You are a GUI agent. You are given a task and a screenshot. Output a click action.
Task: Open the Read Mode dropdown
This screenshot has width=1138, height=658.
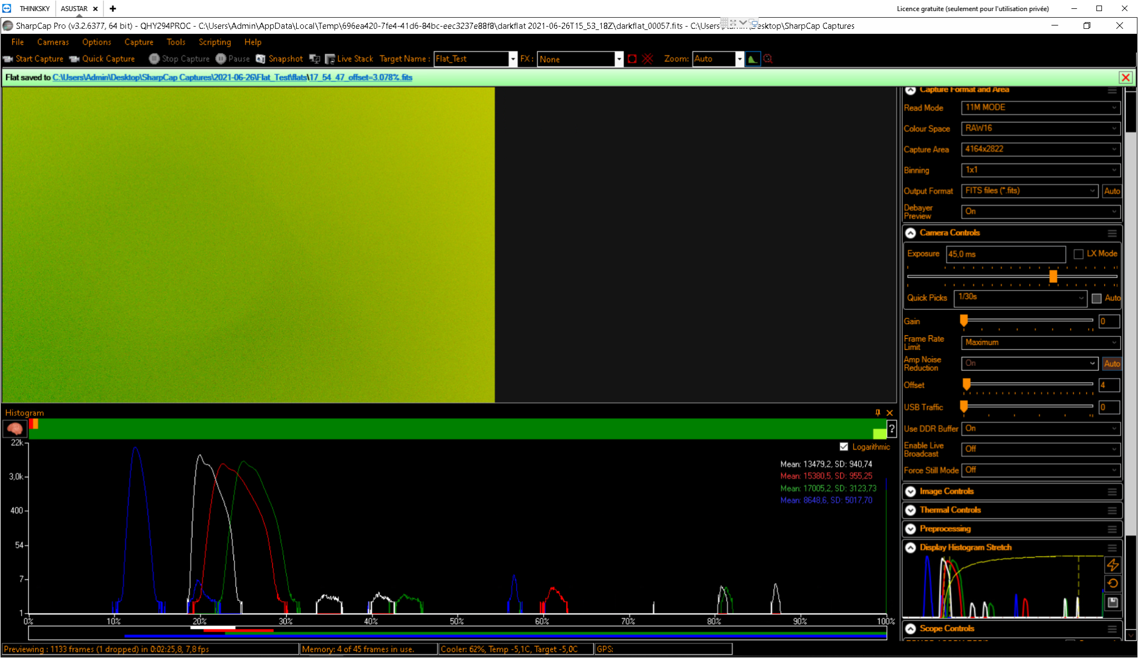tap(1040, 108)
